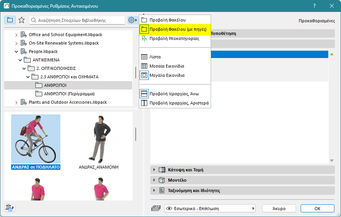
Task: Click the search magnifier icon
Action: click(x=33, y=20)
